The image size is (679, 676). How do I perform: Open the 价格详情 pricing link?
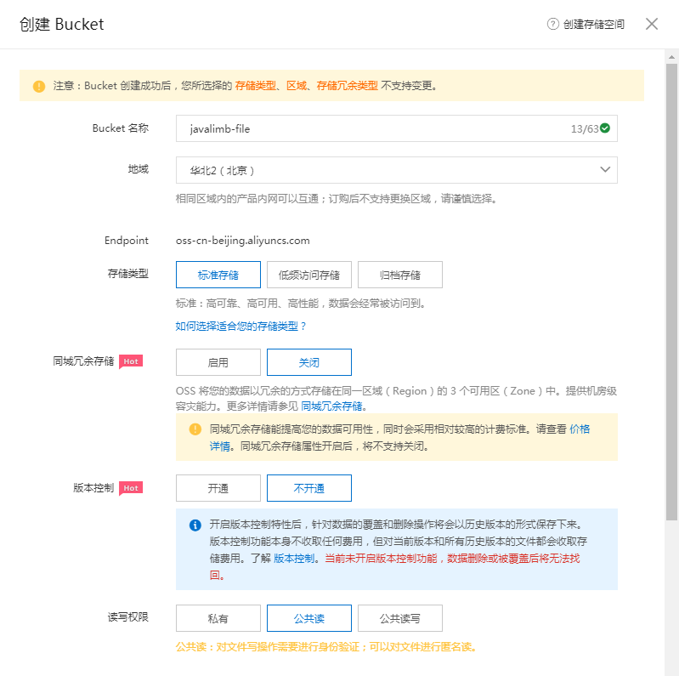pyautogui.click(x=579, y=429)
